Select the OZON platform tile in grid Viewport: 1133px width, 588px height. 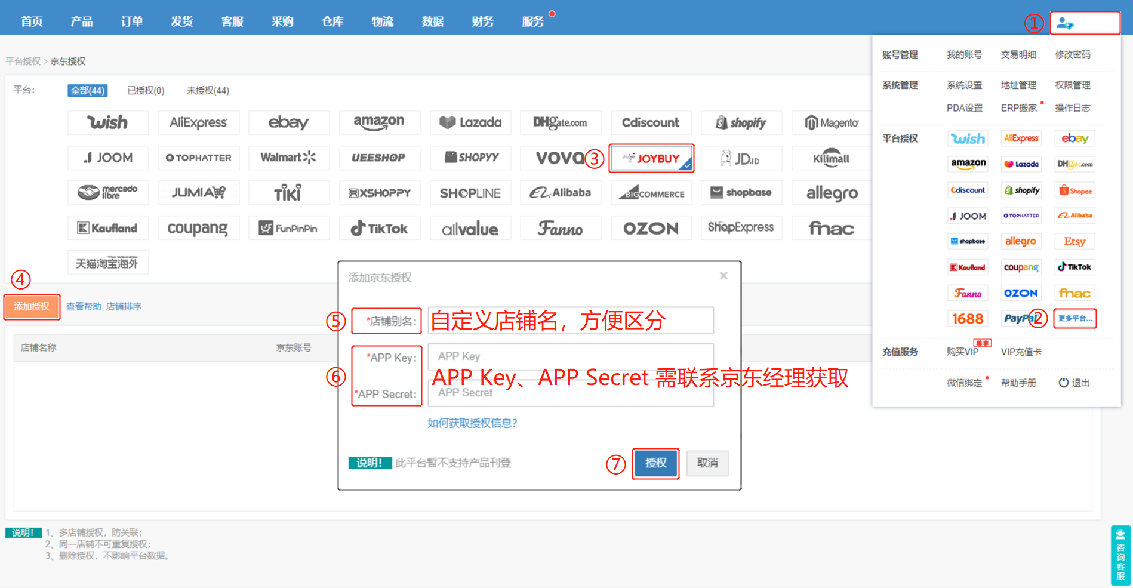pyautogui.click(x=651, y=228)
